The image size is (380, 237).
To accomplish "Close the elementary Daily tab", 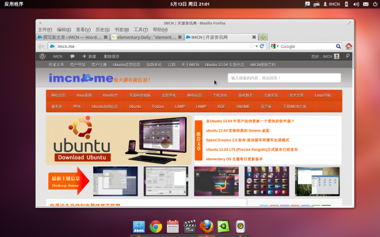I will click(179, 37).
